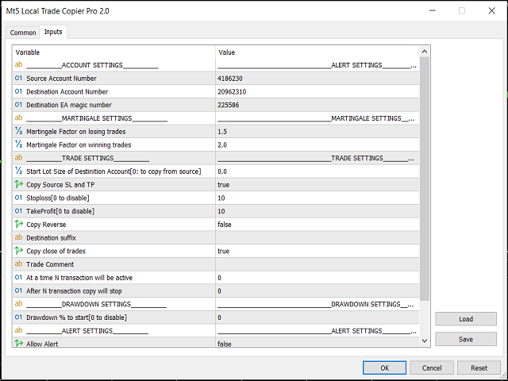Click the scrollbar up arrow
The image size is (508, 381).
pos(425,52)
